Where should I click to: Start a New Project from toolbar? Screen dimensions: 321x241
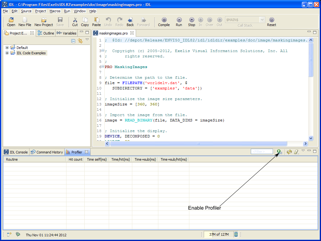44,22
